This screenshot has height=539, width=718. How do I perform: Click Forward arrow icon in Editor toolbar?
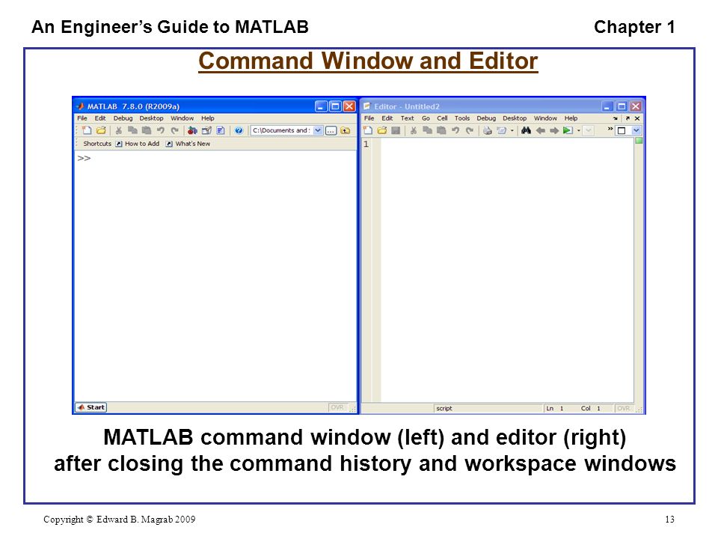tap(554, 130)
